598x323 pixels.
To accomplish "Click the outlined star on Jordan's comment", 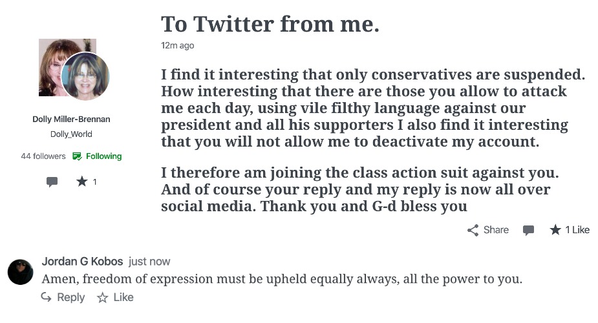I will 102,297.
